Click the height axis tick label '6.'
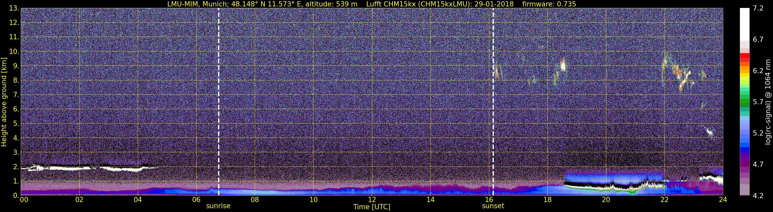Image resolution: width=773 pixels, height=212 pixels. pyautogui.click(x=16, y=109)
